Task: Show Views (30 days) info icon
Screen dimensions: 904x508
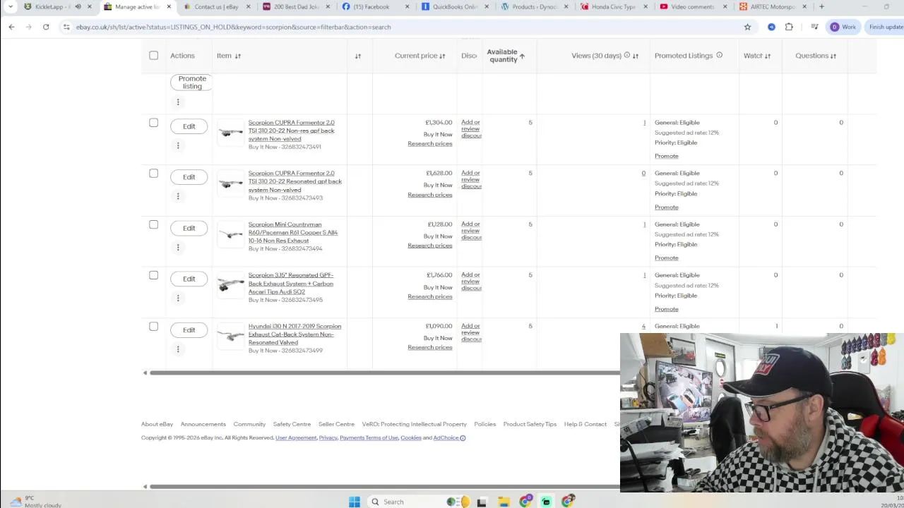Action: click(x=626, y=55)
